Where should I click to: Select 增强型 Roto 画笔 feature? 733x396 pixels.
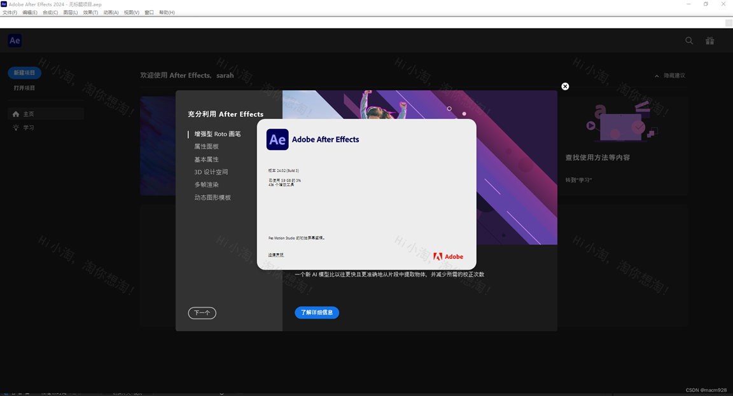tap(218, 134)
